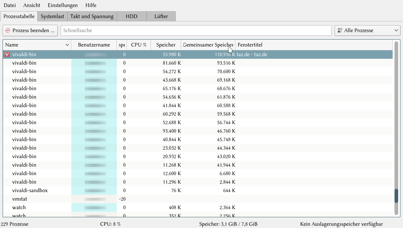This screenshot has height=228, width=403.
Task: Open the Hilfe menu
Action: click(91, 5)
